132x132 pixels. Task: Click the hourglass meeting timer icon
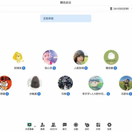(x=111, y=9)
